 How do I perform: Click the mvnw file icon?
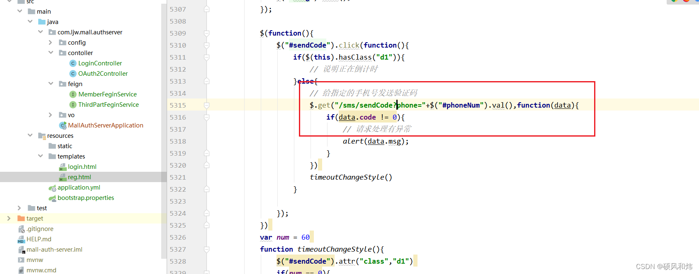[21, 260]
